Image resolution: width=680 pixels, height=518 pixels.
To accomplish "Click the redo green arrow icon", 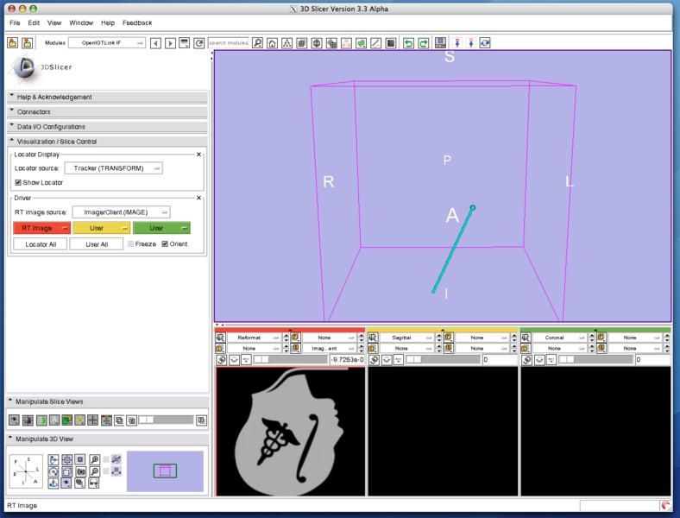I will (x=423, y=43).
